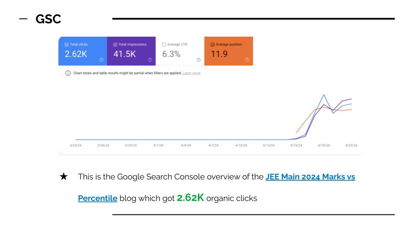The width and height of the screenshot is (414, 233).
Task: Click the star bullet icon
Action: click(x=63, y=177)
